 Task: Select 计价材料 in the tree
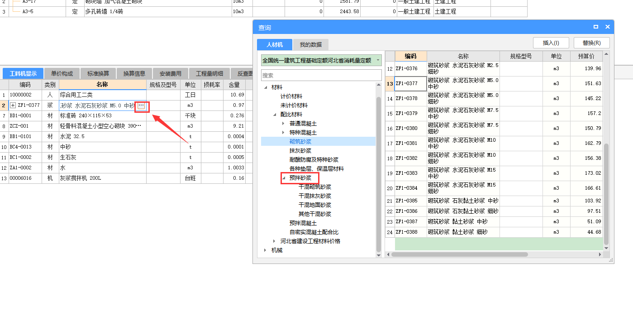(291, 96)
